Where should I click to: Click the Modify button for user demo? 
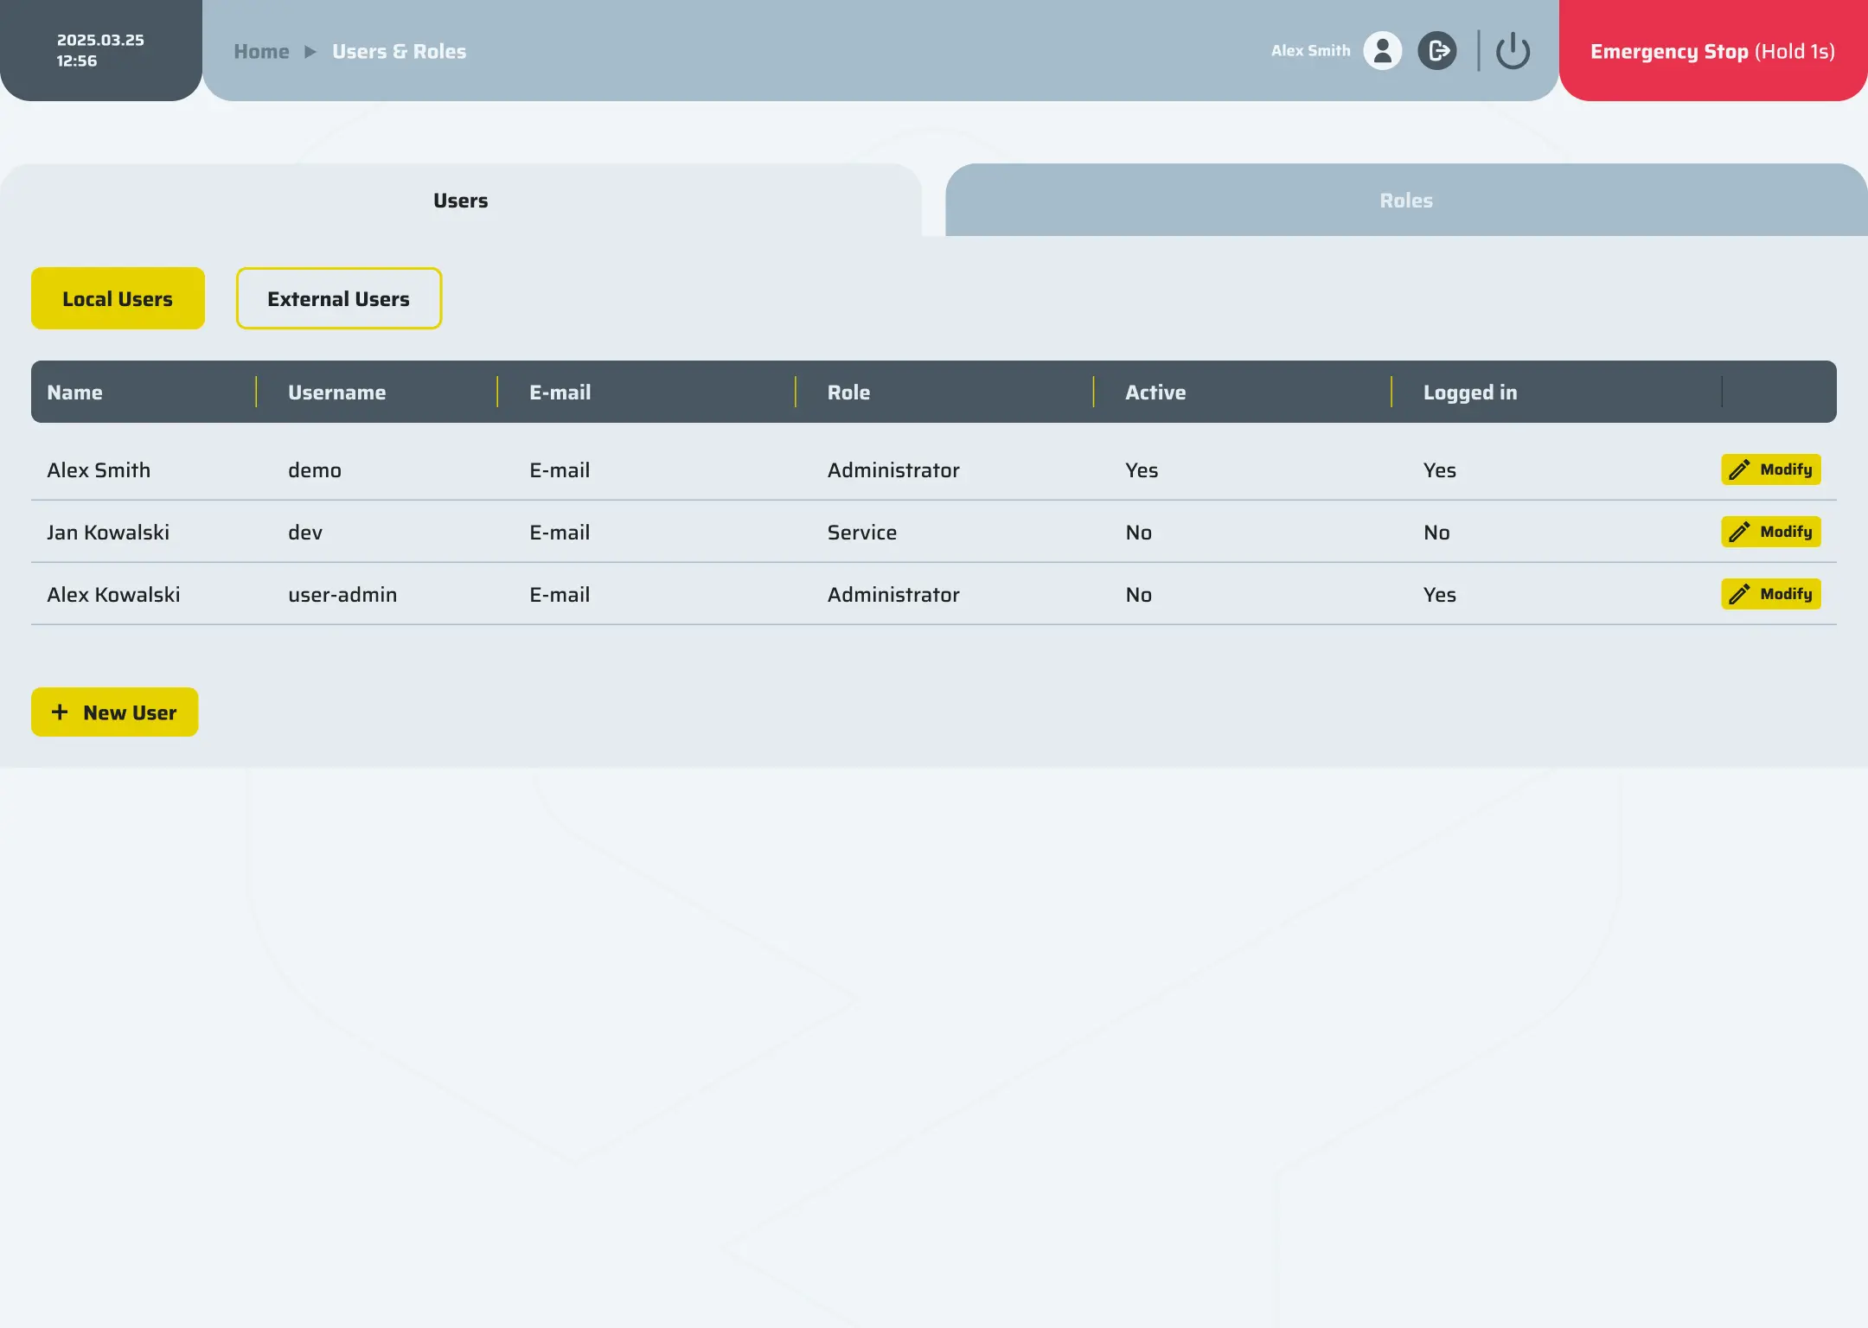pos(1769,469)
